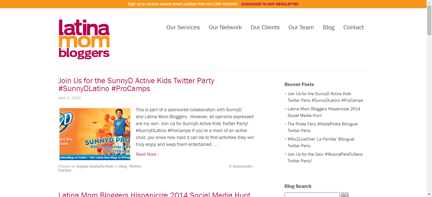432x197 pixels.
Task: View the 5 Comments link
Action: 241,166
